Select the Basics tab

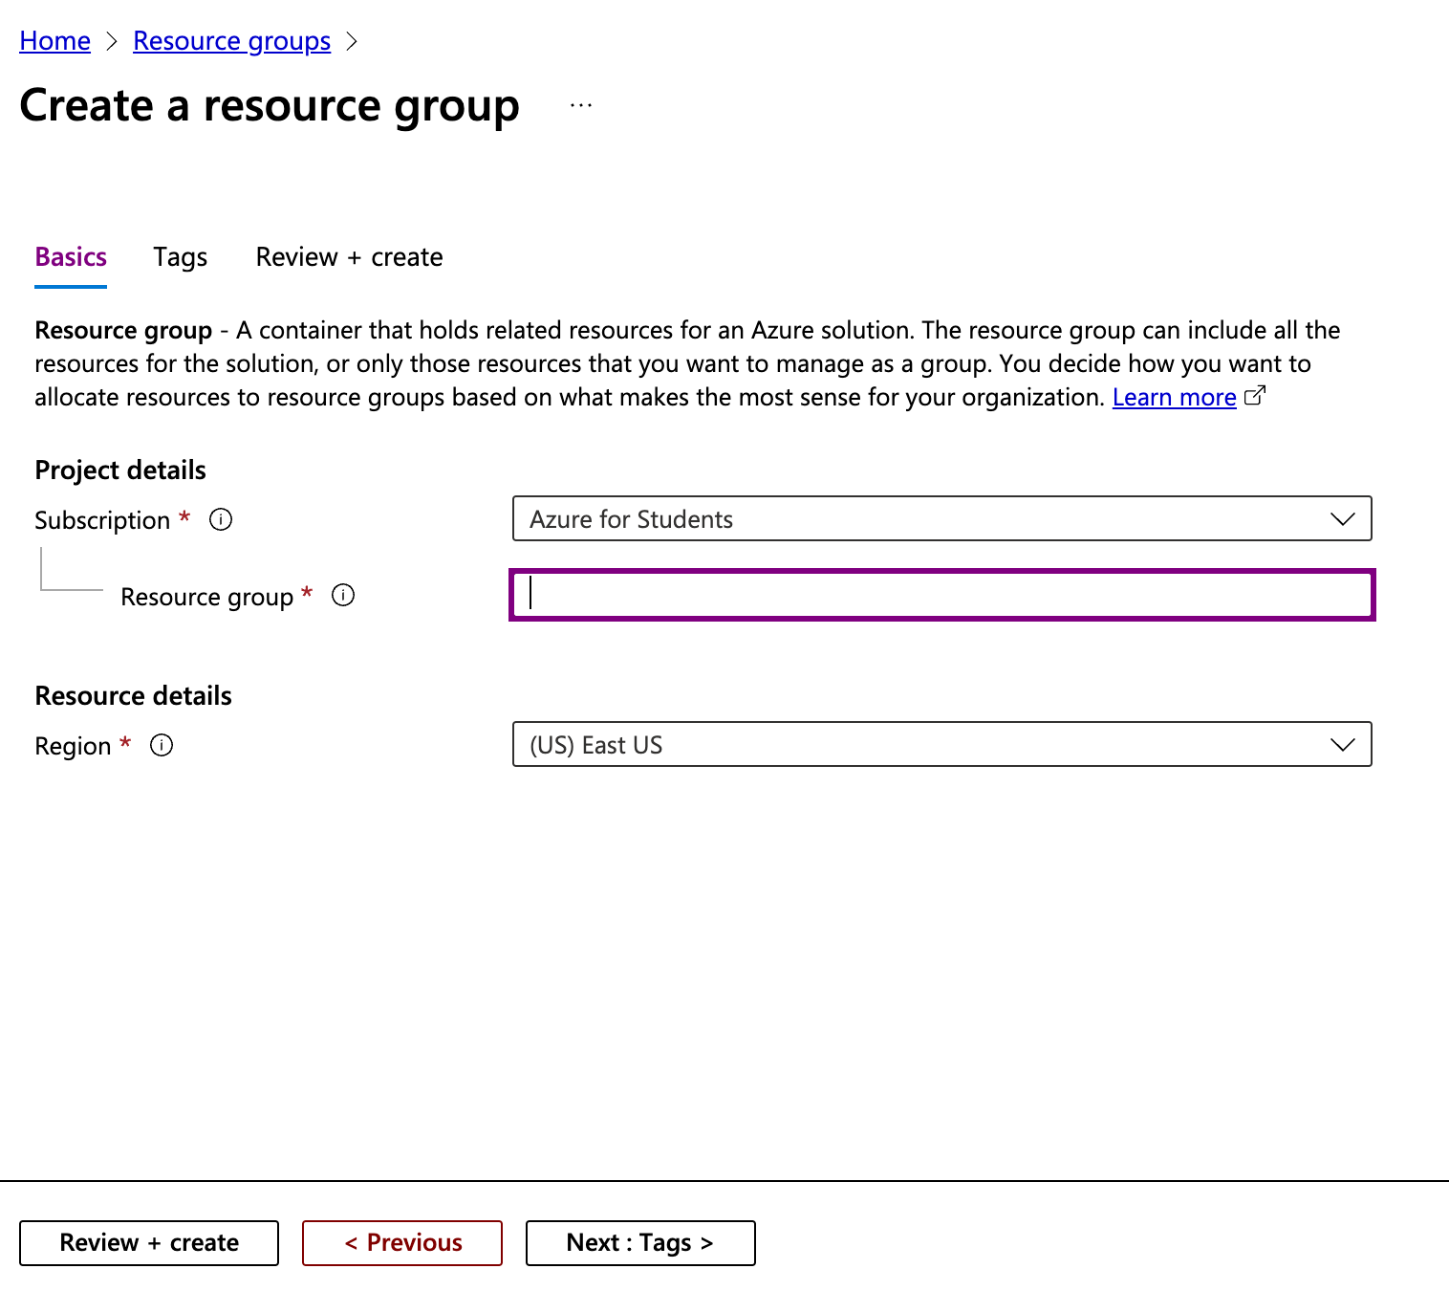pos(70,256)
